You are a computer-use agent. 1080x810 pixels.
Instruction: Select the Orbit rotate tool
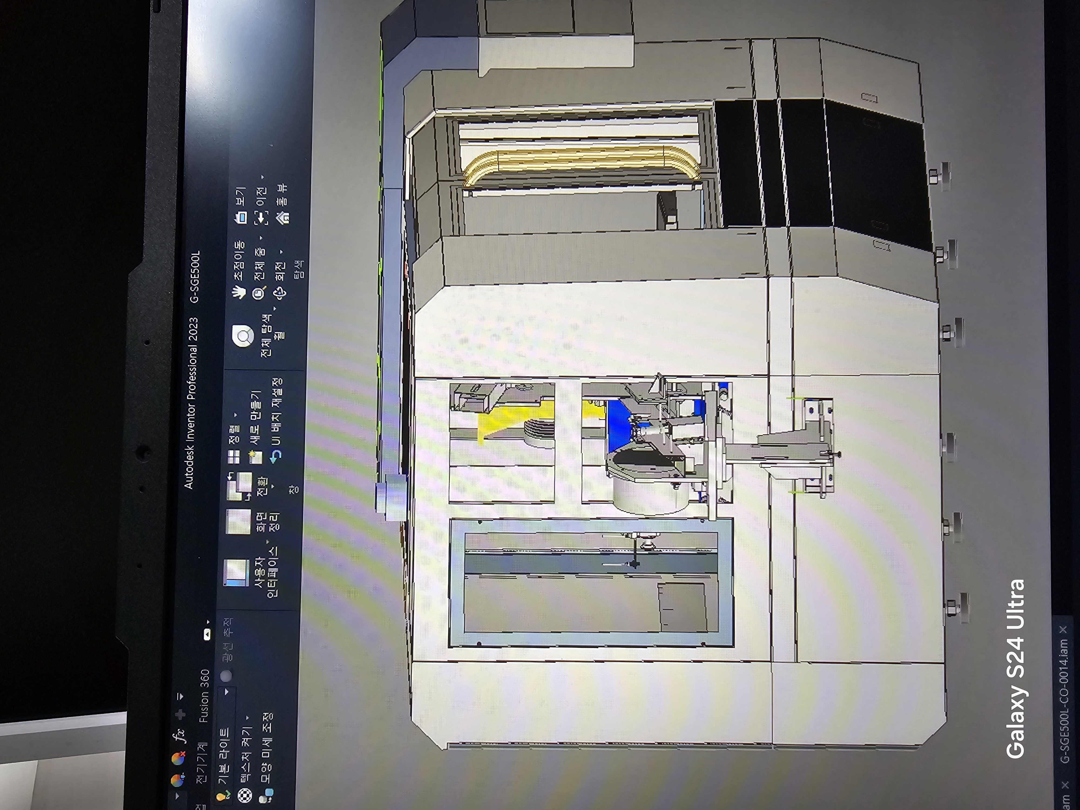pos(279,293)
